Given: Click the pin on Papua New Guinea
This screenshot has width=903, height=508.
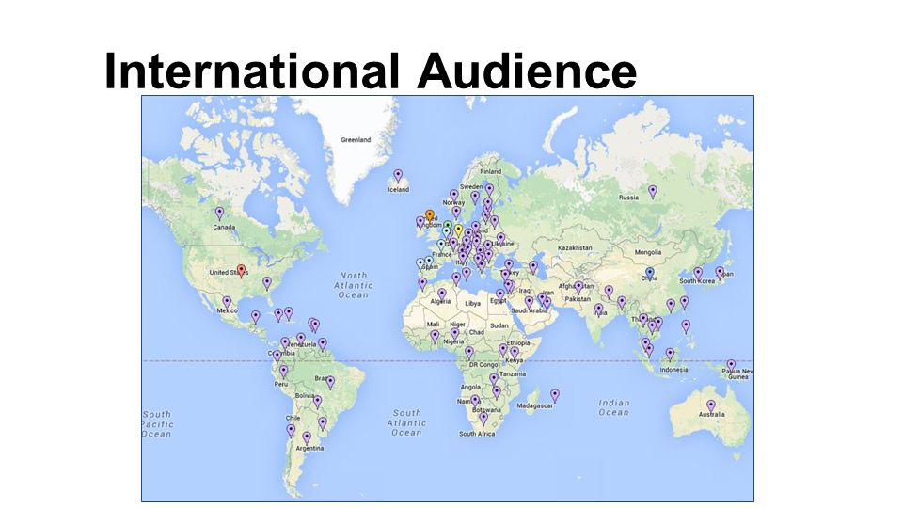Looking at the screenshot, I should click(x=731, y=365).
